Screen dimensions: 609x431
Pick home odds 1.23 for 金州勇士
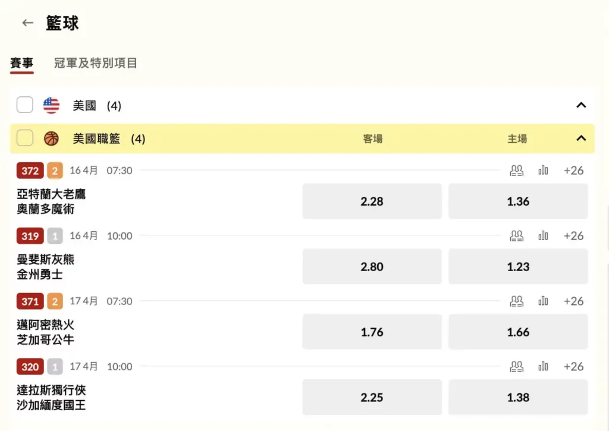(x=517, y=267)
